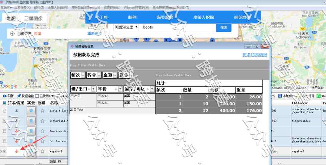This screenshot has height=165, width=326.
Task: Click into the boots search field
Action: click(x=177, y=27)
